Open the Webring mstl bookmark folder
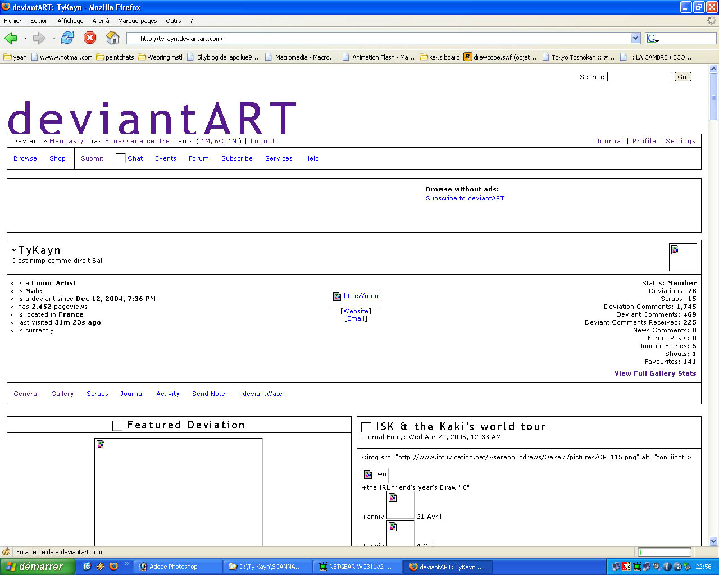Image resolution: width=719 pixels, height=575 pixels. (160, 57)
